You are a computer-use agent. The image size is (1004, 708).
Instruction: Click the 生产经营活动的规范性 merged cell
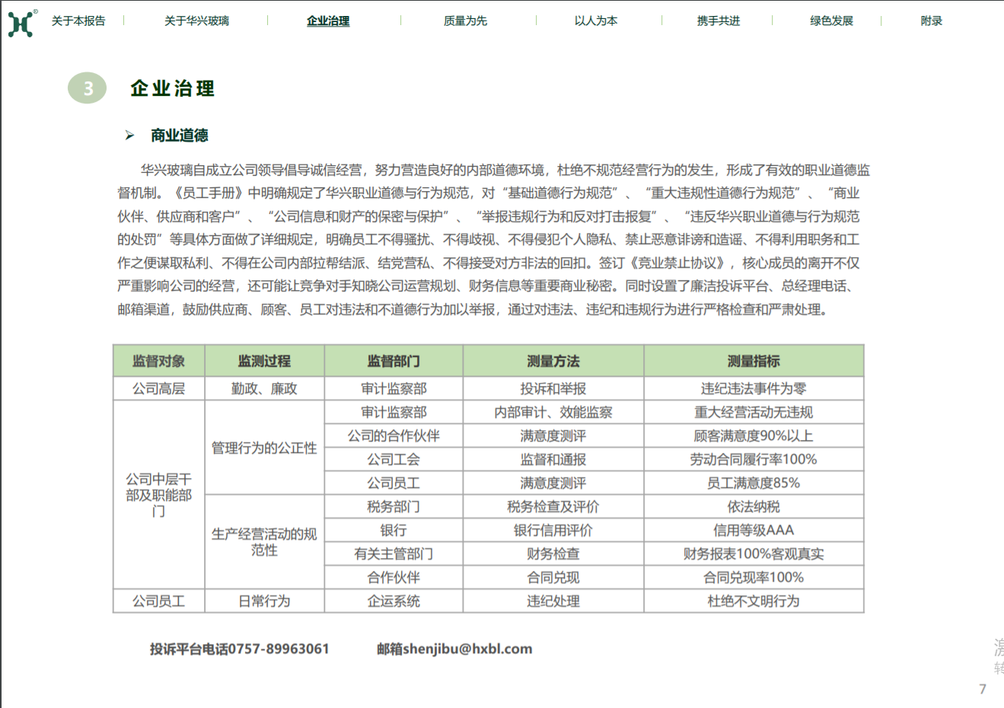264,542
